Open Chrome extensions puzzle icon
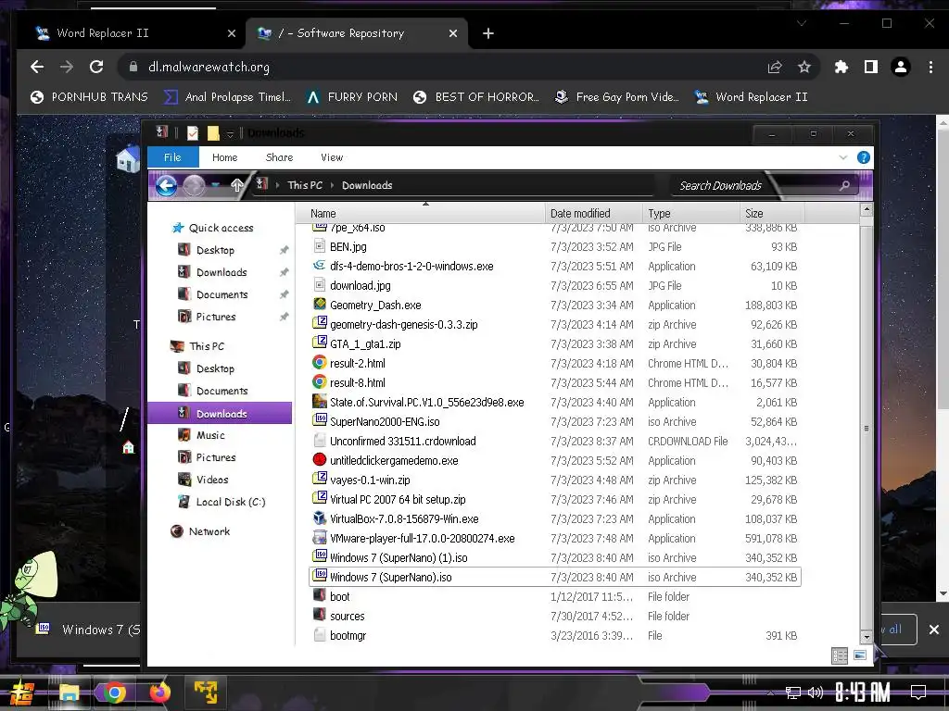Image resolution: width=949 pixels, height=711 pixels. pos(841,67)
